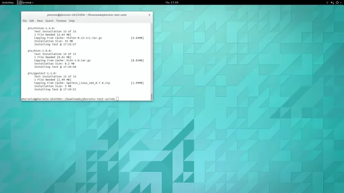The height and width of the screenshot is (193, 344).
Task: Close the Terminal window
Action: coord(149,15)
